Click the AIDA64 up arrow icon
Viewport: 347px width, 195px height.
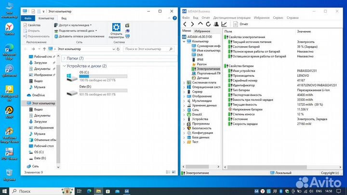pyautogui.click(x=200, y=24)
